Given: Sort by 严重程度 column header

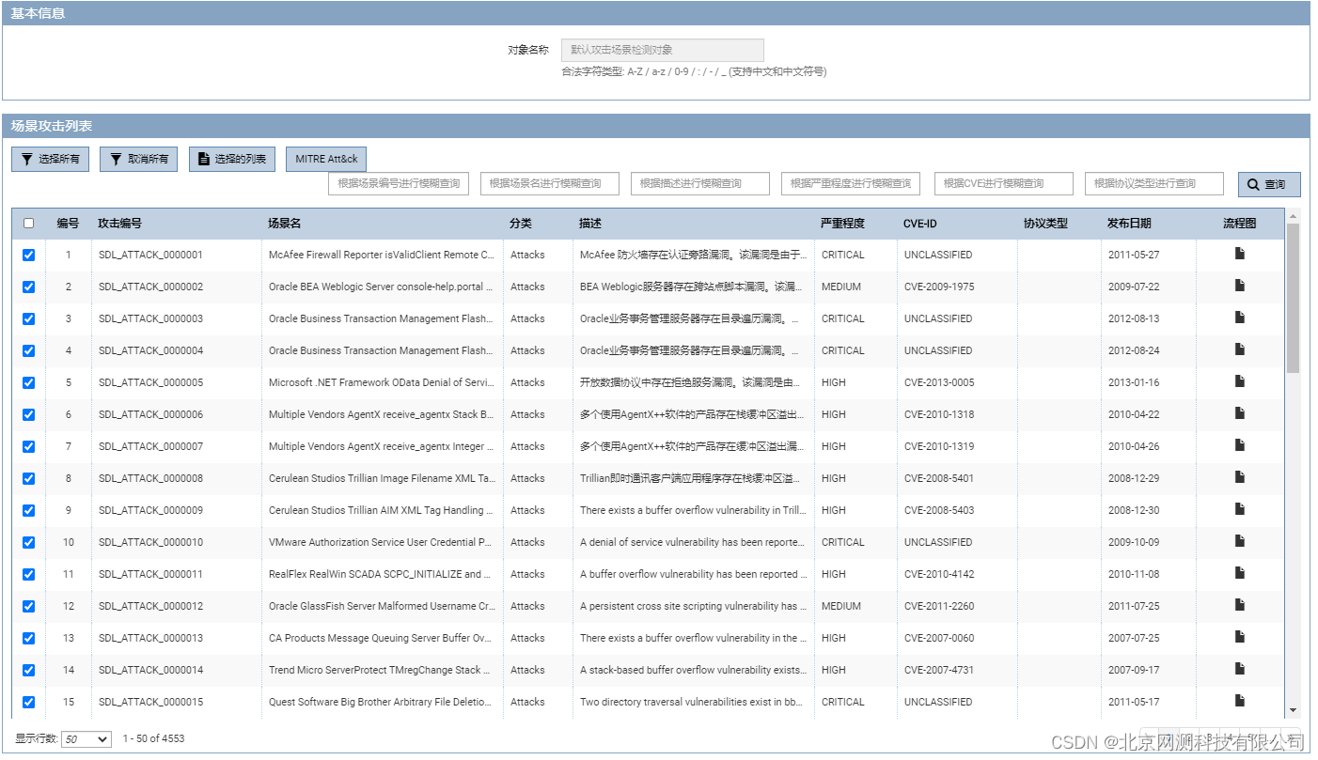Looking at the screenshot, I should (842, 224).
